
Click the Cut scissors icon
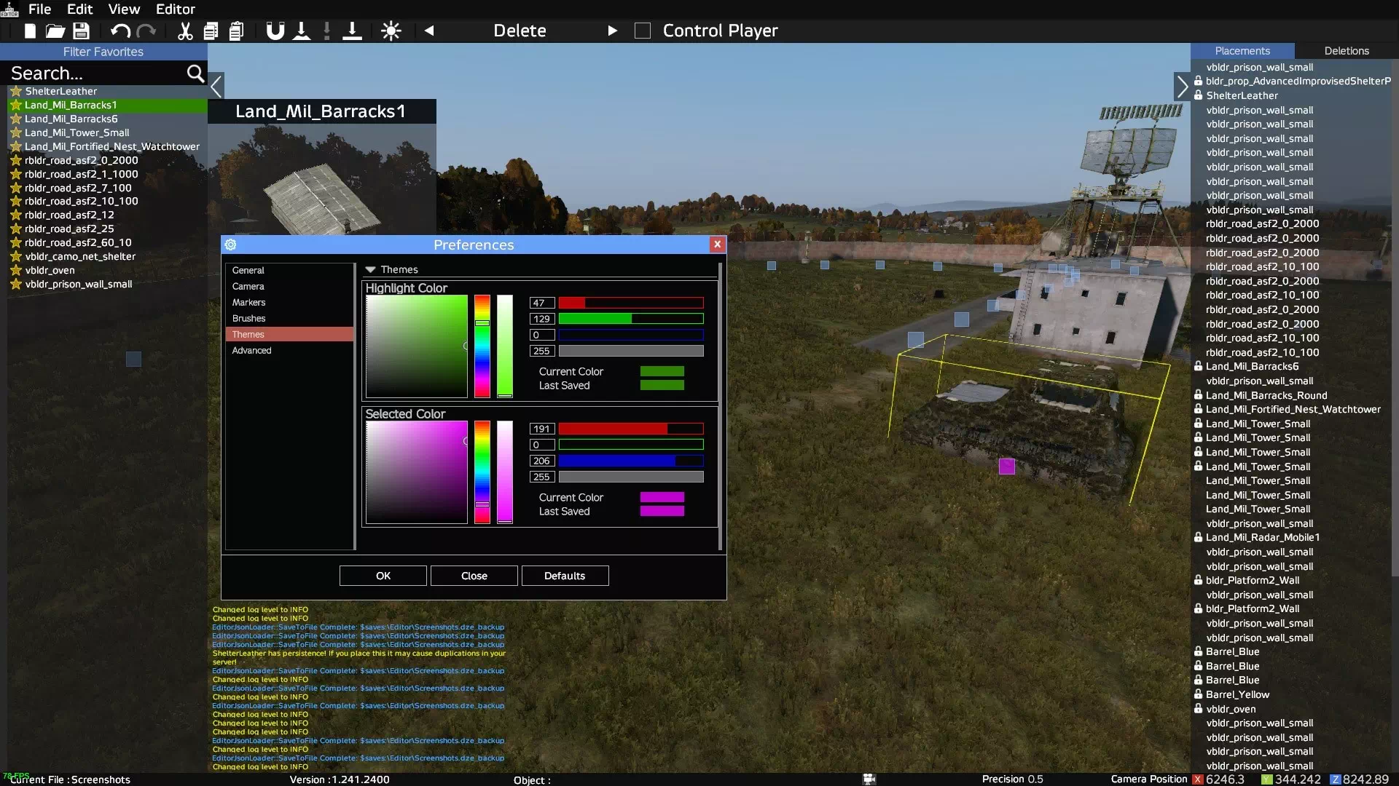[x=185, y=31]
